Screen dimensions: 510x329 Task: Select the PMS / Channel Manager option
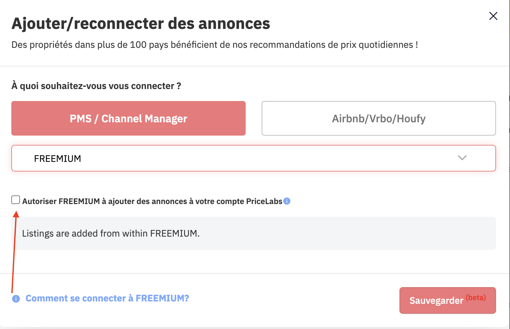128,118
